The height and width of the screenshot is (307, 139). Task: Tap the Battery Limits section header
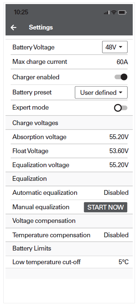(x=69, y=249)
